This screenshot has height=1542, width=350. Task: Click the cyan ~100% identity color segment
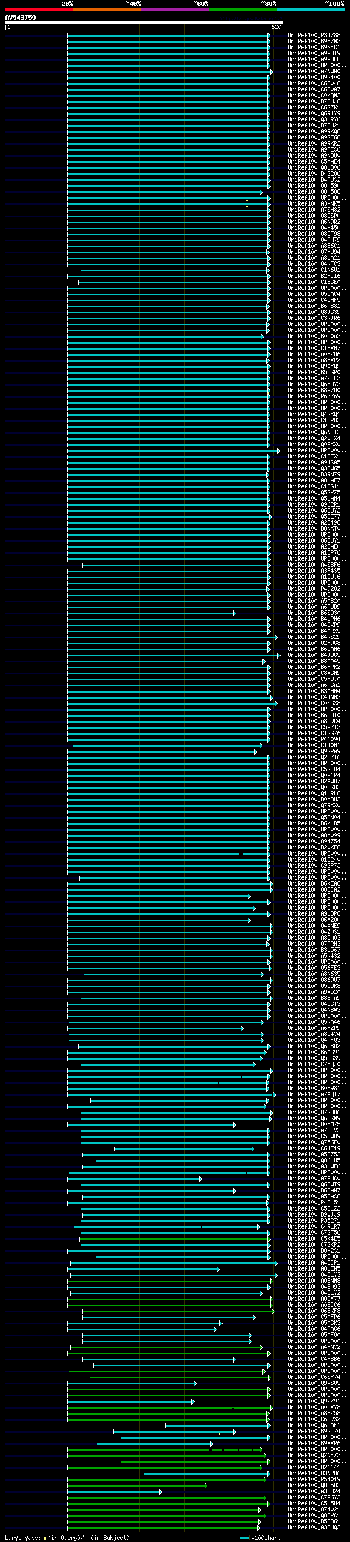[x=311, y=10]
